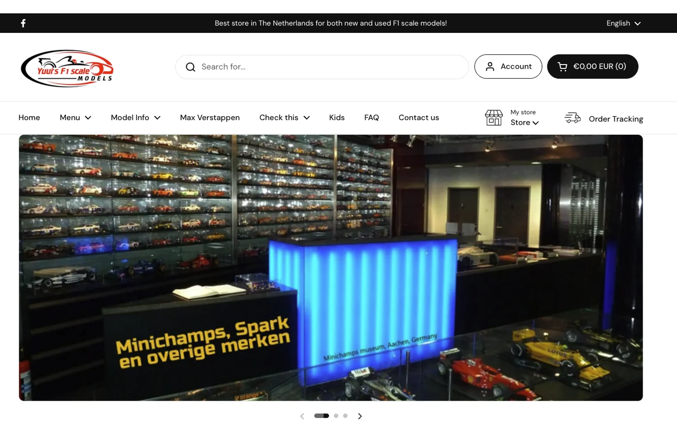
Task: Show previous slide with left arrow
Action: point(302,416)
